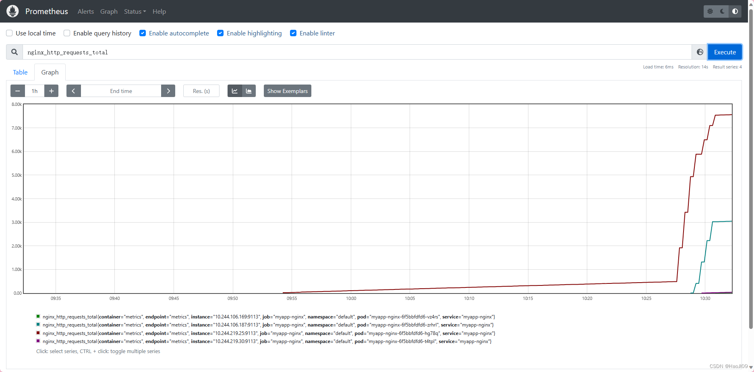Screen dimensions: 754x372
Task: Click the Prometheus flame logo
Action: tap(12, 11)
